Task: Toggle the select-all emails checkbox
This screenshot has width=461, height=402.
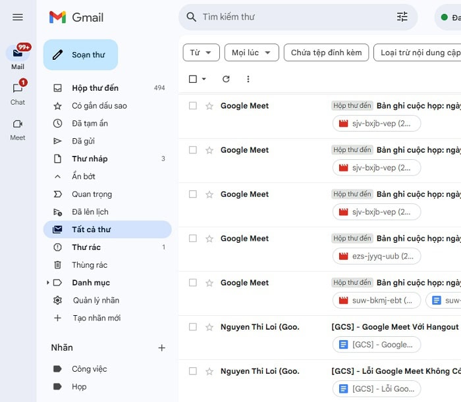Action: (x=193, y=79)
